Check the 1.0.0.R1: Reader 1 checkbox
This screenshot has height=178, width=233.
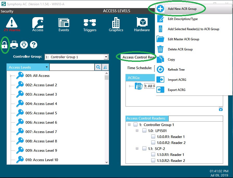tap(153, 136)
